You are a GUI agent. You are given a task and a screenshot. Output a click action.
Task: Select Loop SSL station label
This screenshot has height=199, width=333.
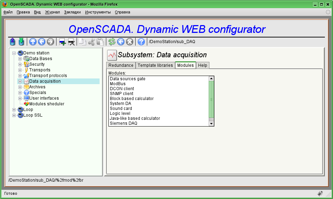click(x=33, y=115)
